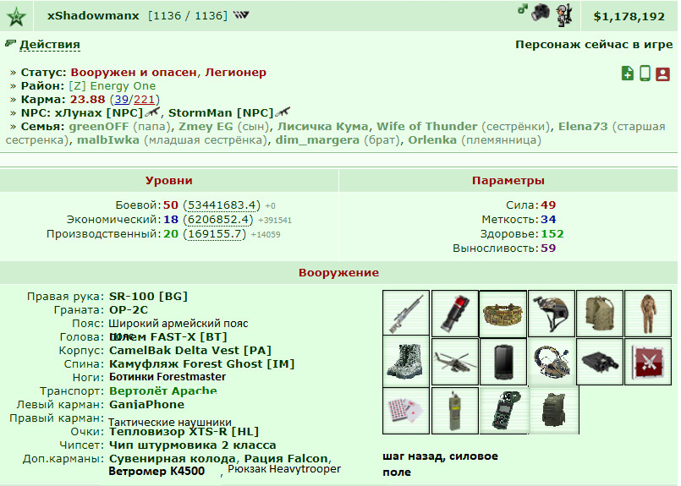Open the red crossed-swords chipset thumbnail
Viewport: 681px width, 486px height.
pyautogui.click(x=648, y=362)
